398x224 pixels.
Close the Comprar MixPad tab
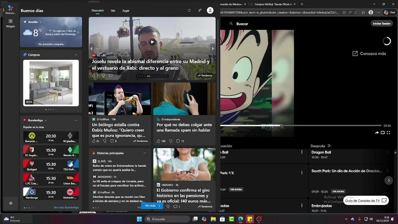(x=294, y=4)
